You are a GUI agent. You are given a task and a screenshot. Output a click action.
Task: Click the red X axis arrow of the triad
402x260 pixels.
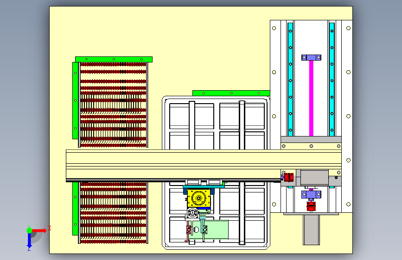[39, 230]
